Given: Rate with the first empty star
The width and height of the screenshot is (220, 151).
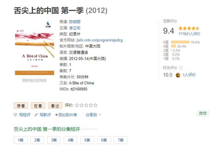Looking at the screenshot, I should [77, 105].
